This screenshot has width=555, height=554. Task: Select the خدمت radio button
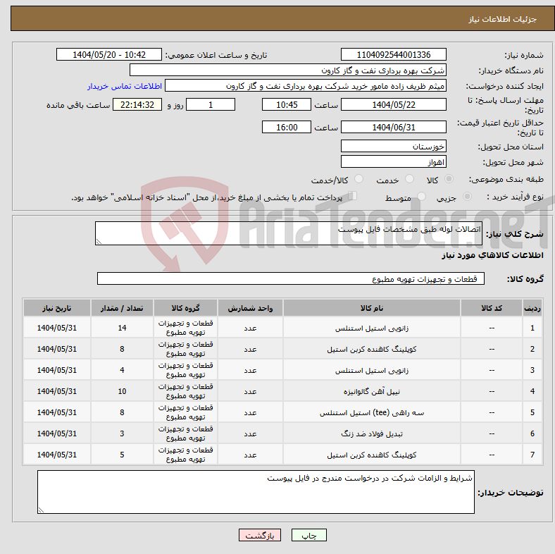(409, 179)
